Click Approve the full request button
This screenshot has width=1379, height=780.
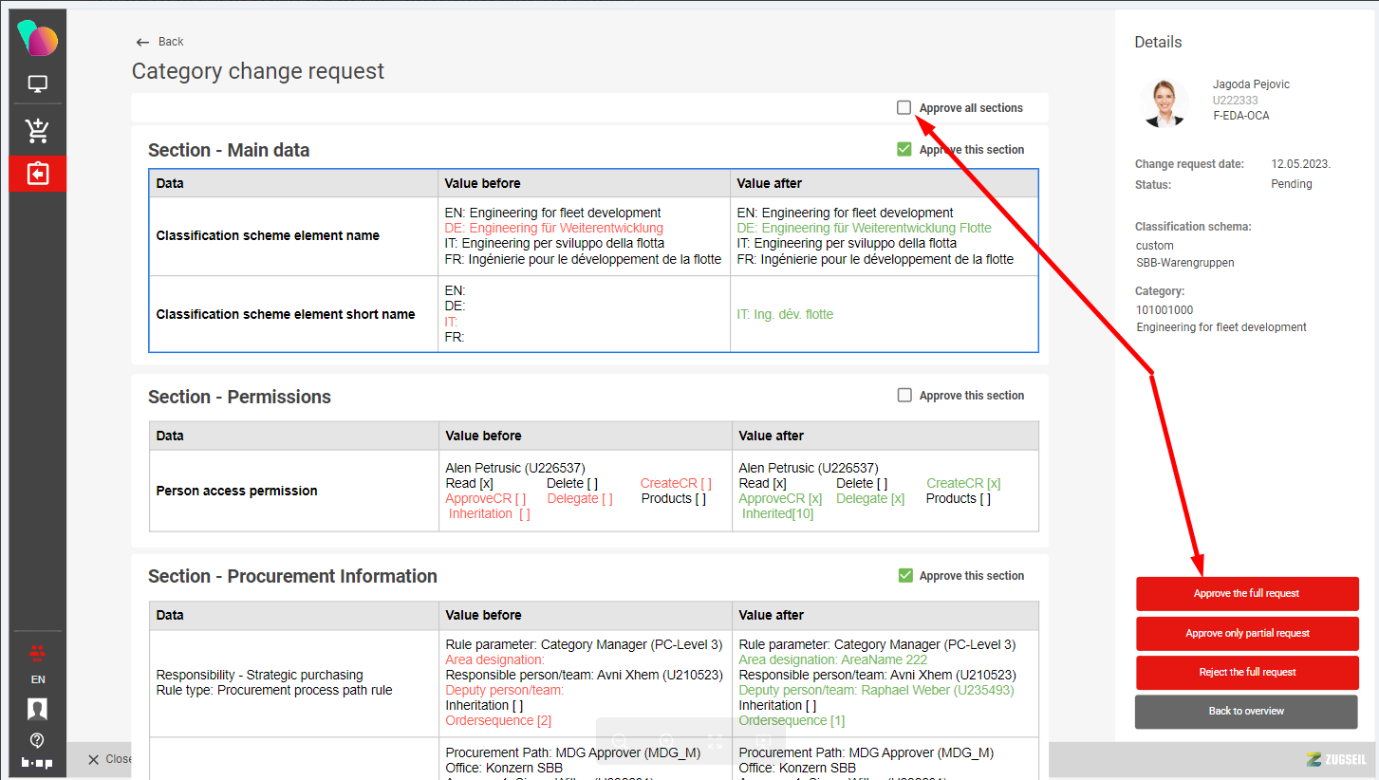tap(1246, 594)
